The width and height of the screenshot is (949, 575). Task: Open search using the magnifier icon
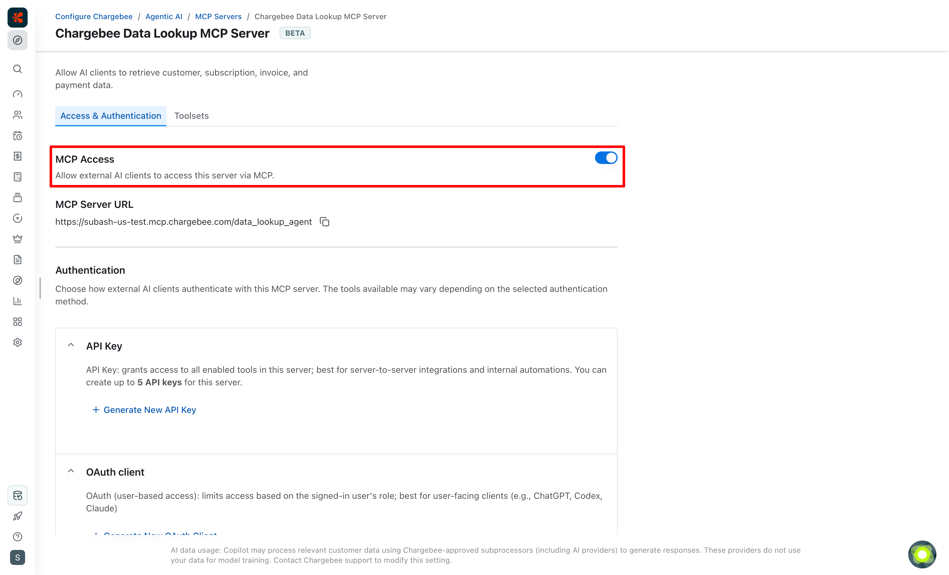(18, 69)
